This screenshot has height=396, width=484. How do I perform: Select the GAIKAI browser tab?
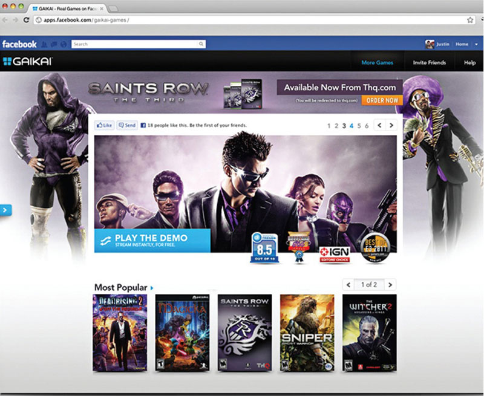[x=68, y=8]
